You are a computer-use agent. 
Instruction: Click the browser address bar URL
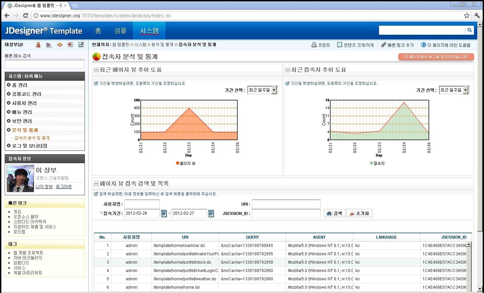click(x=106, y=16)
